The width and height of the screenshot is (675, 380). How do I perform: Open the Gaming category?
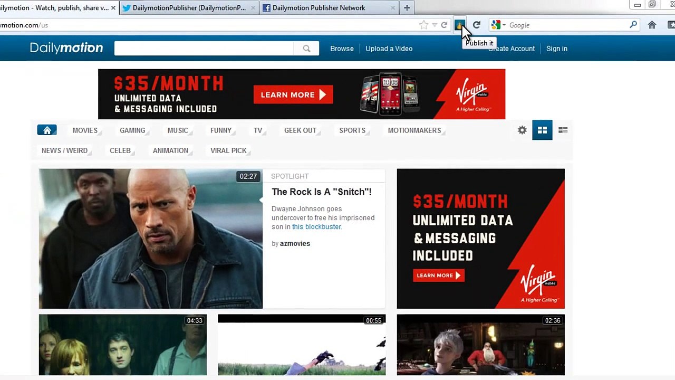(x=132, y=130)
